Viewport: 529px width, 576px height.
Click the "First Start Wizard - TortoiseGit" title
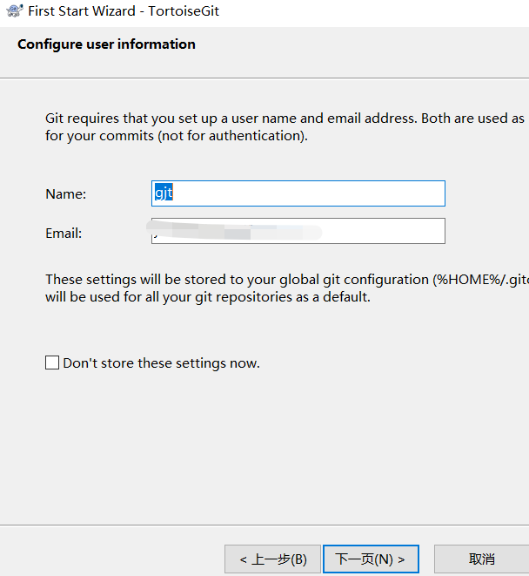click(x=124, y=11)
